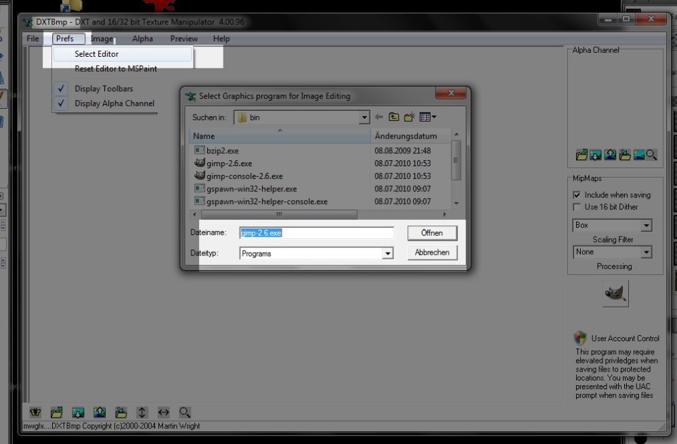This screenshot has width=677, height=444.
Task: Click the magnifier zoom icon in bottom toolbar
Action: pyautogui.click(x=185, y=412)
